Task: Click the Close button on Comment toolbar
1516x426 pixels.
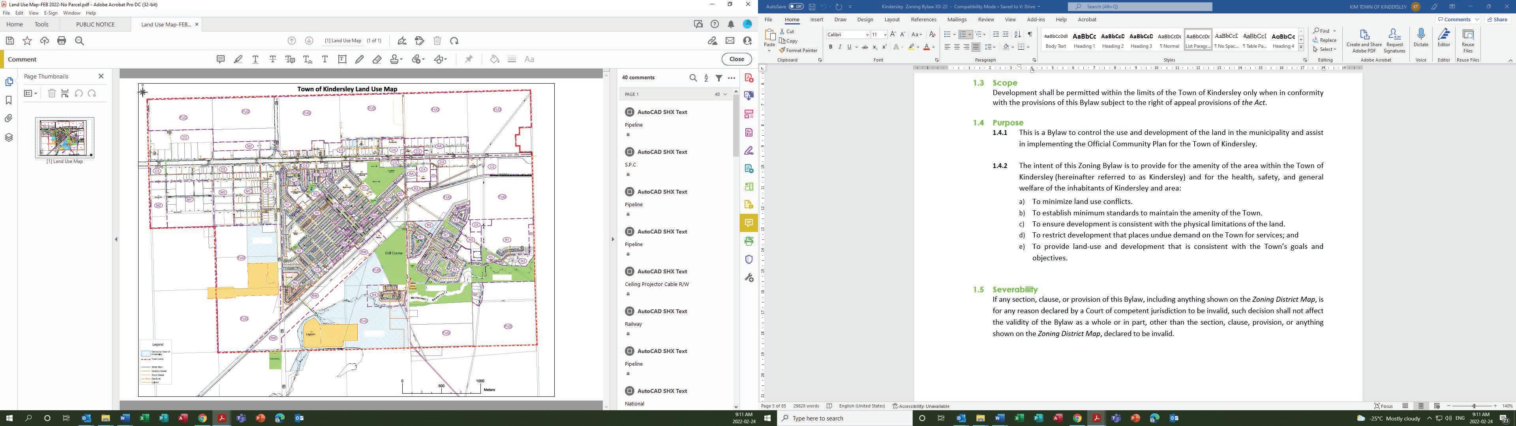Action: (736, 60)
